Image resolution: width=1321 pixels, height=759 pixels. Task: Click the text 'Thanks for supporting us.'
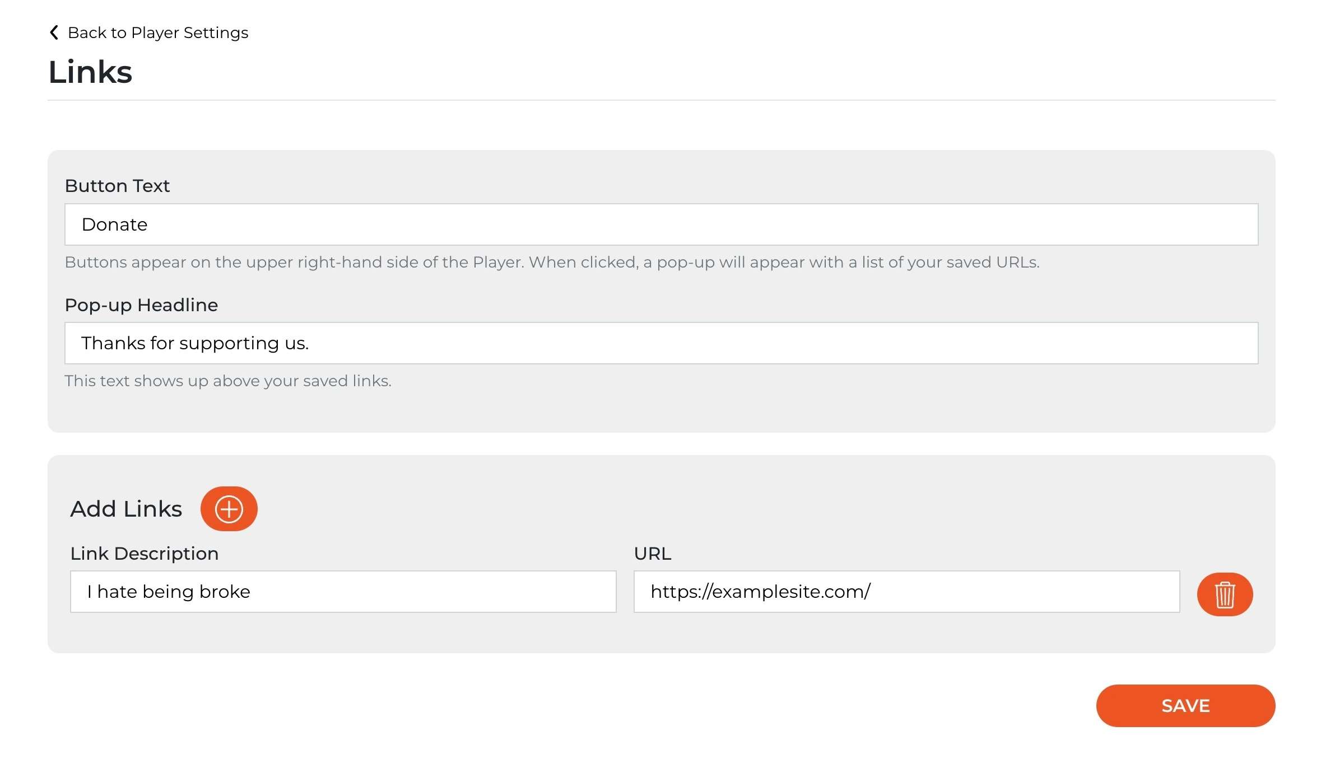(x=195, y=343)
